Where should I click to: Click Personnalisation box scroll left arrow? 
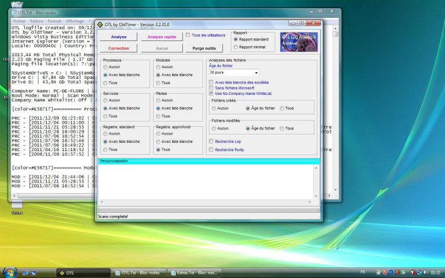coord(102,202)
